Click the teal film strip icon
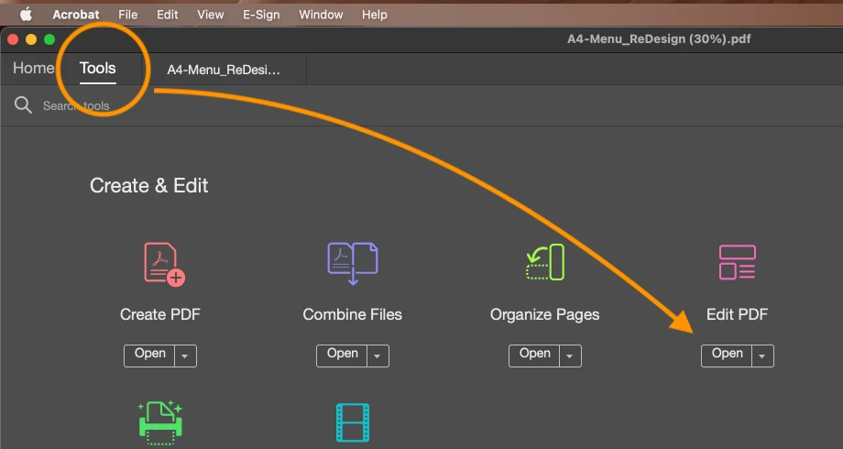843x449 pixels. coord(353,422)
